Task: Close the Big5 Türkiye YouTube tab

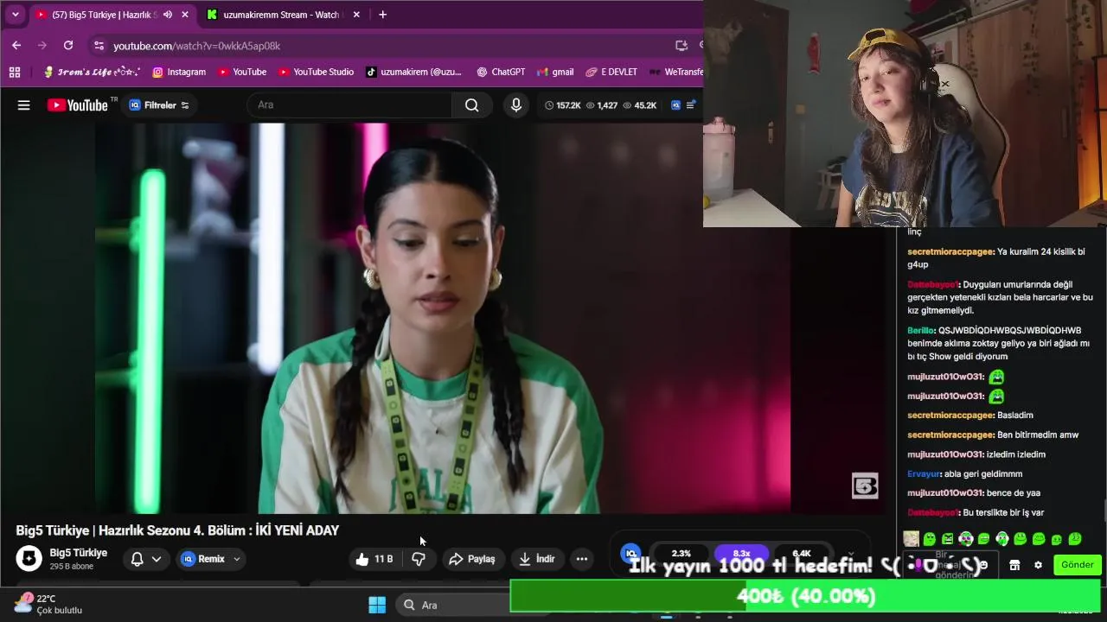Action: pyautogui.click(x=184, y=15)
